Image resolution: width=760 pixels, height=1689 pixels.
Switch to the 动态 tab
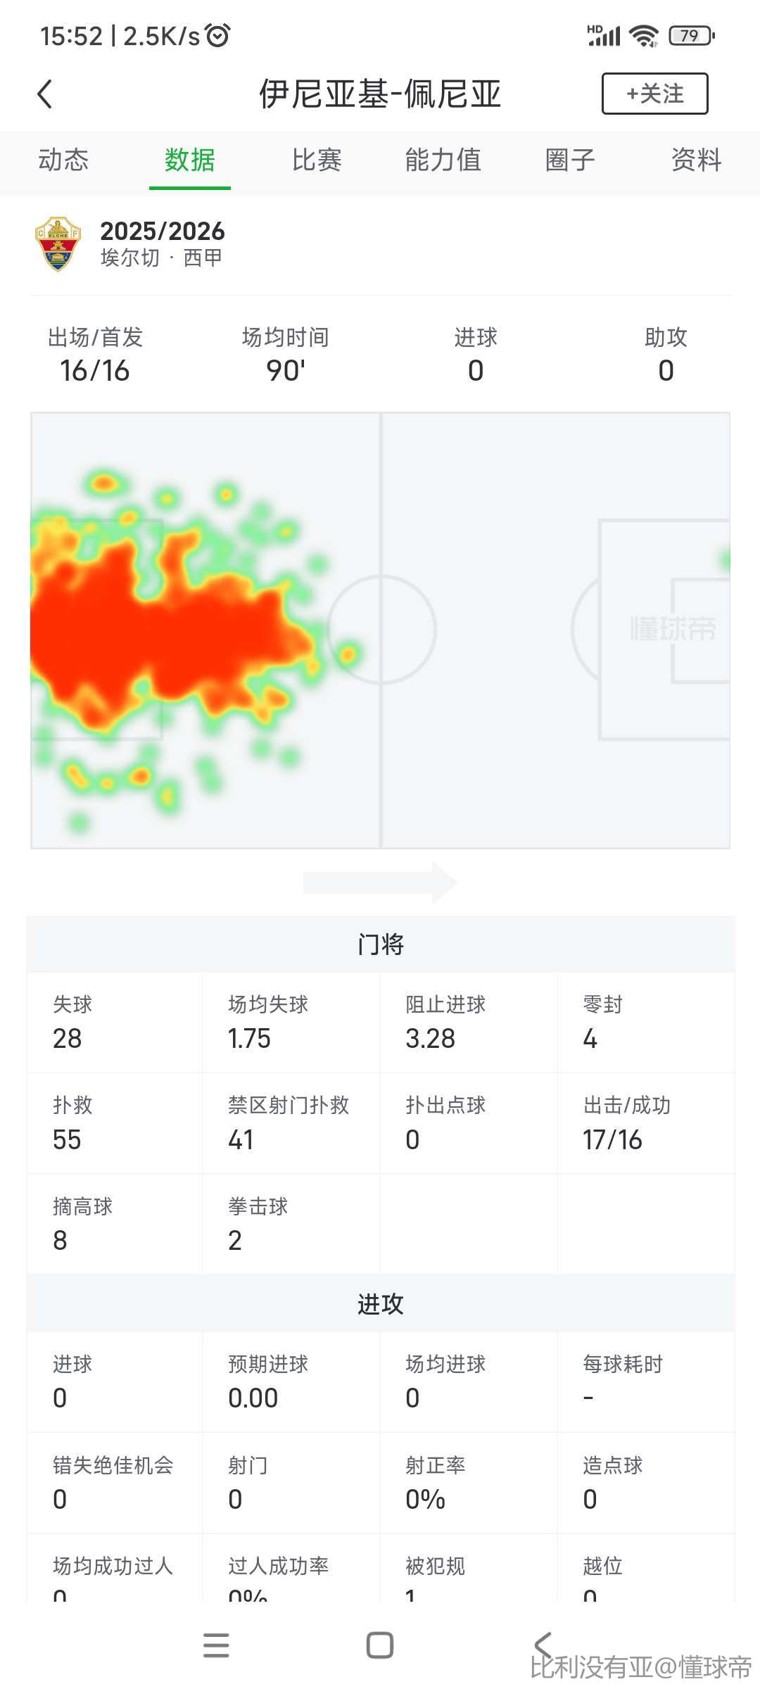coord(63,160)
